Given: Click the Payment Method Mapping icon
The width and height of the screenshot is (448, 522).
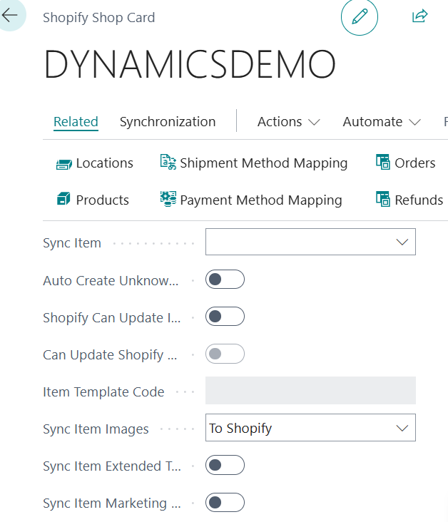Looking at the screenshot, I should point(168,199).
